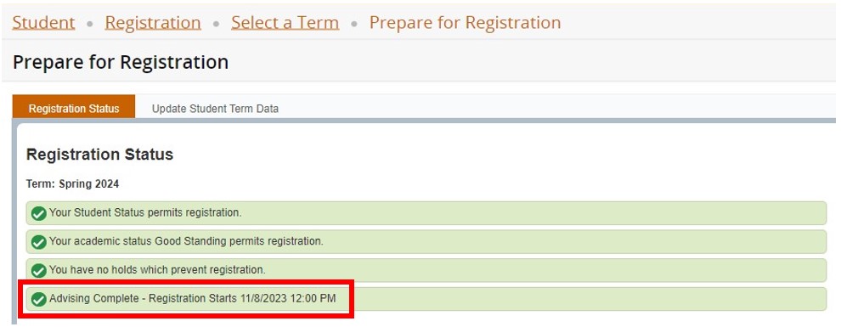Click the Prepare for Registration page heading
Screen dimensions: 841x327
tap(121, 62)
